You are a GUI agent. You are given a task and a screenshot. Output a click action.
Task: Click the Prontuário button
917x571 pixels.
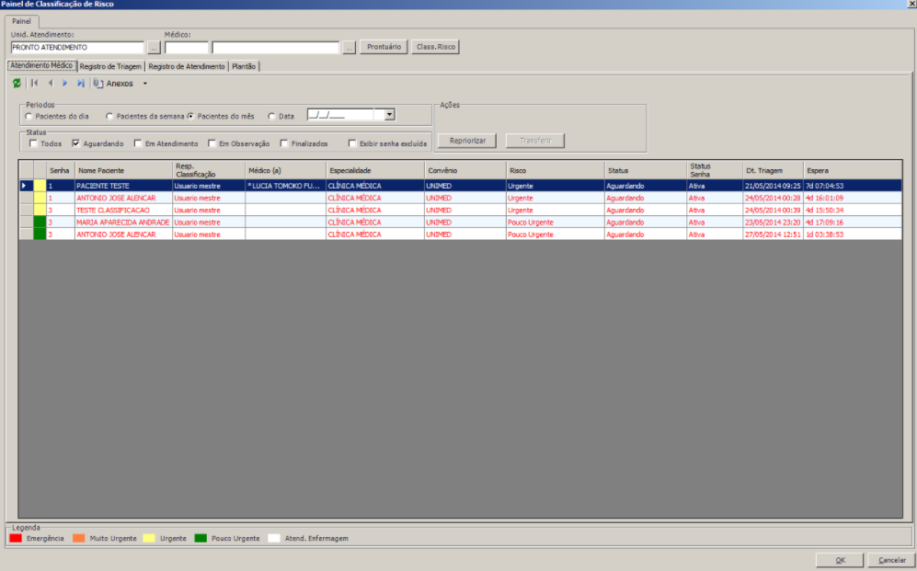[384, 47]
